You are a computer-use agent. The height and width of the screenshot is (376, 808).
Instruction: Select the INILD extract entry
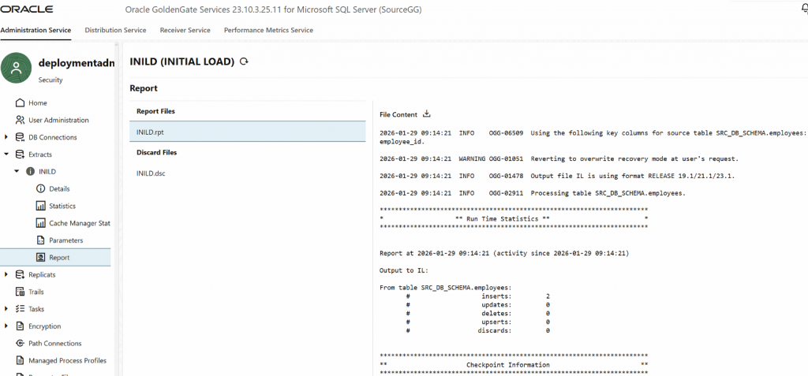click(47, 172)
